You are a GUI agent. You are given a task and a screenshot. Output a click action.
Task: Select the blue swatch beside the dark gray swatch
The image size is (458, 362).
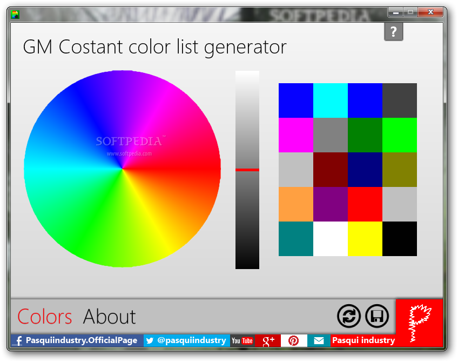365,100
